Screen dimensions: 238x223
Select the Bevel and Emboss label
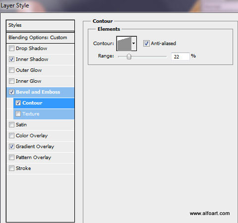pos(38,92)
